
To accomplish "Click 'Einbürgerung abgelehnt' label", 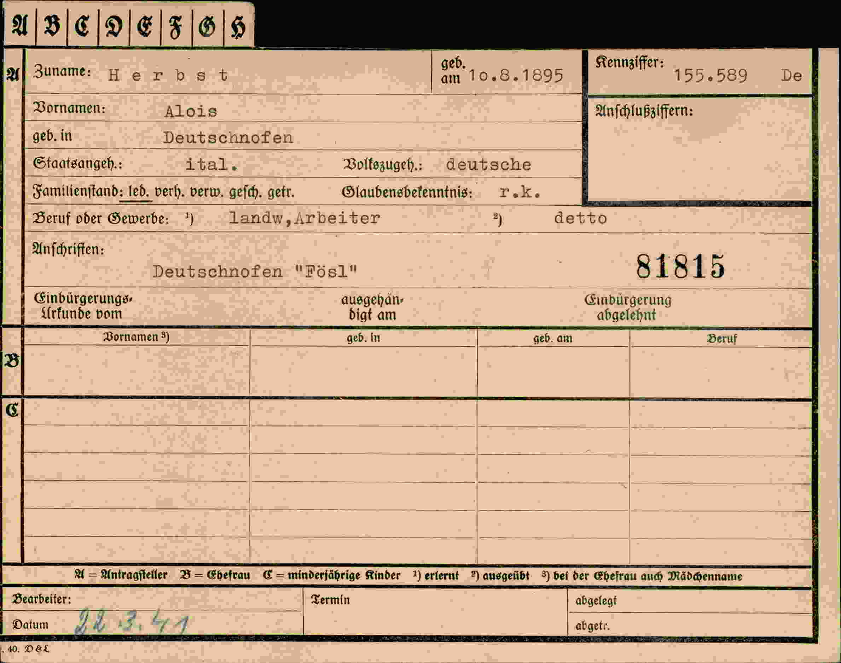I will tap(628, 307).
